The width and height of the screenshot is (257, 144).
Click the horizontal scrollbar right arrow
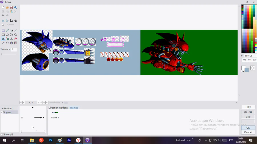click(x=236, y=103)
